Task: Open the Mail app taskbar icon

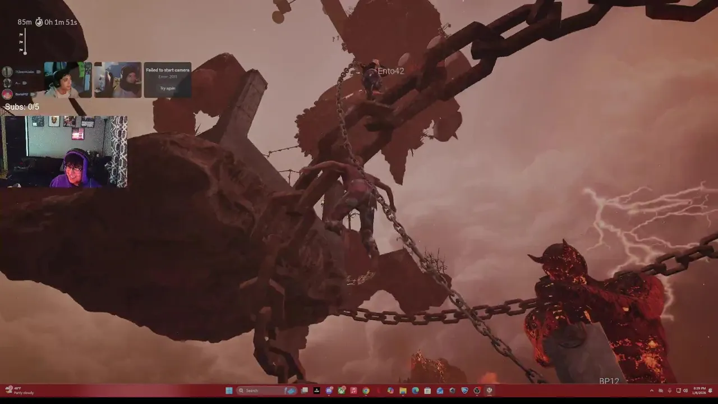Action: pos(440,391)
